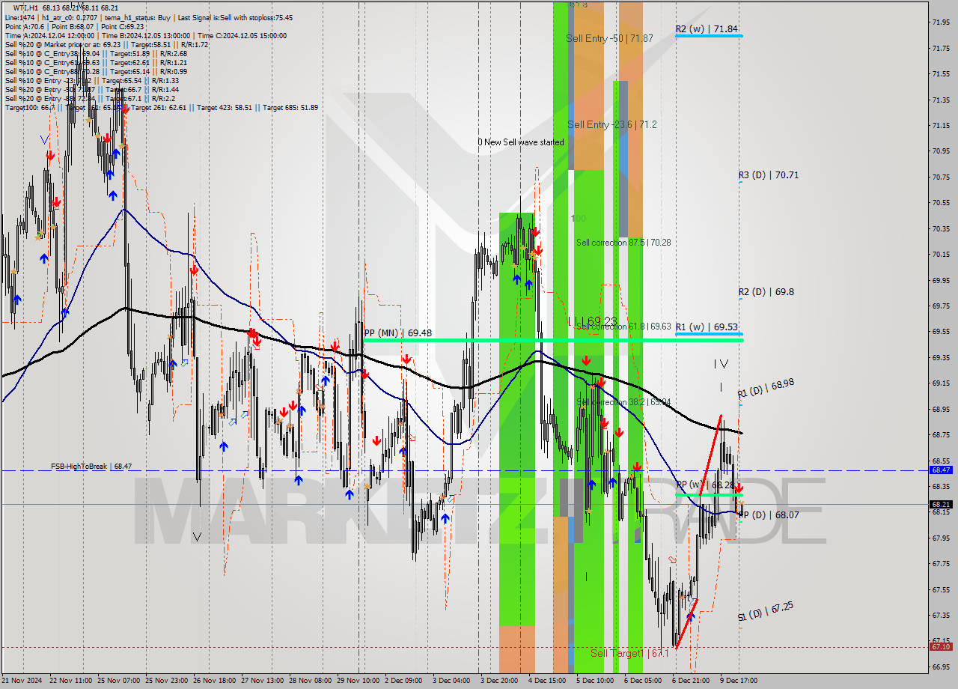
Task: Select the 'R3 (D) | 70.71' pivot label
Action: click(769, 175)
